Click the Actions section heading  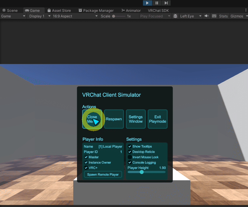pyautogui.click(x=89, y=107)
